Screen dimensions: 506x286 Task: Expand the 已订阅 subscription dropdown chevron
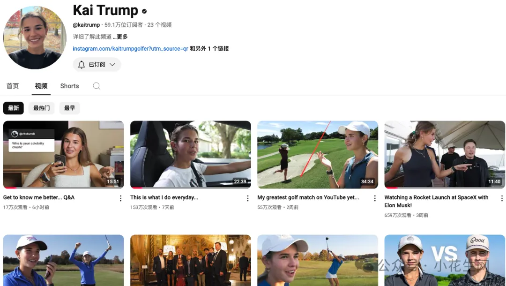pos(112,65)
